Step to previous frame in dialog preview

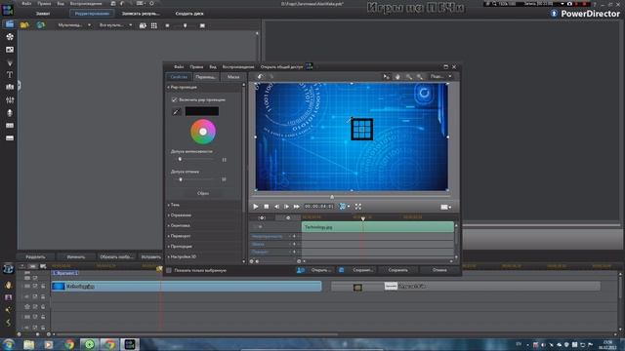276,206
